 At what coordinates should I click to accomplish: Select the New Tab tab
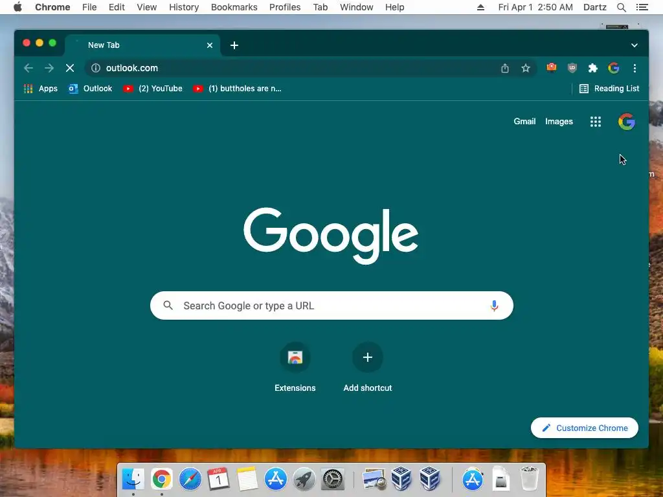142,45
